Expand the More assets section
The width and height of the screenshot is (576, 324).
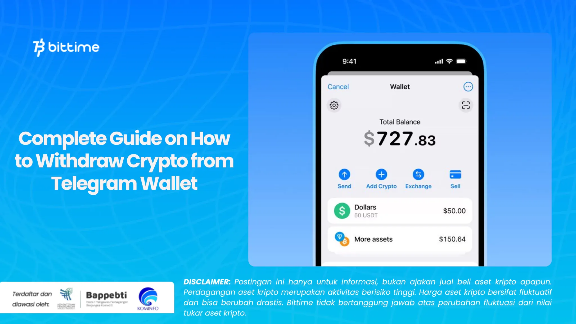(x=400, y=239)
